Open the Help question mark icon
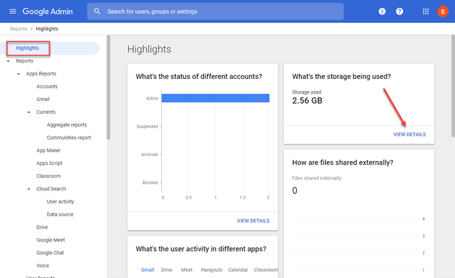 [399, 11]
